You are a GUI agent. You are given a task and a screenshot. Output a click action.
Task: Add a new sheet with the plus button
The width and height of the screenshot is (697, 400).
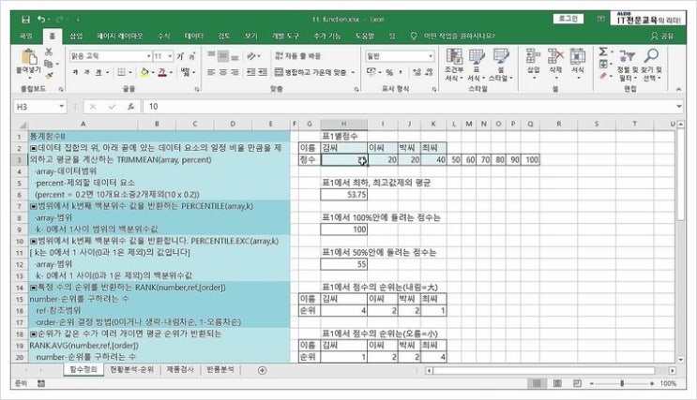(x=263, y=370)
